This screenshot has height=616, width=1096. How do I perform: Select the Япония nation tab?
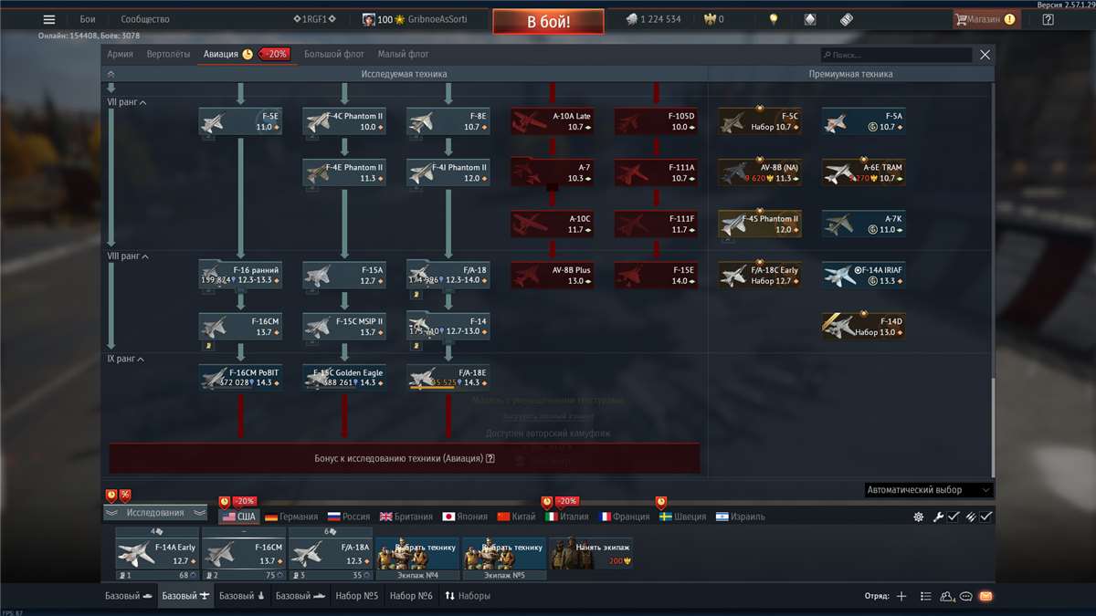point(465,517)
